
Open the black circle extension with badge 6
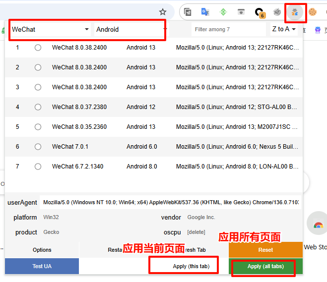pyautogui.click(x=260, y=12)
